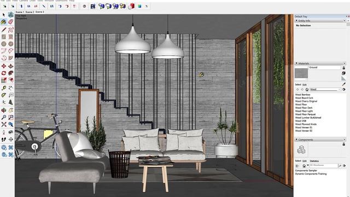Switch to Scene 1 tab
The height and width of the screenshot is (197, 350).
pyautogui.click(x=20, y=12)
